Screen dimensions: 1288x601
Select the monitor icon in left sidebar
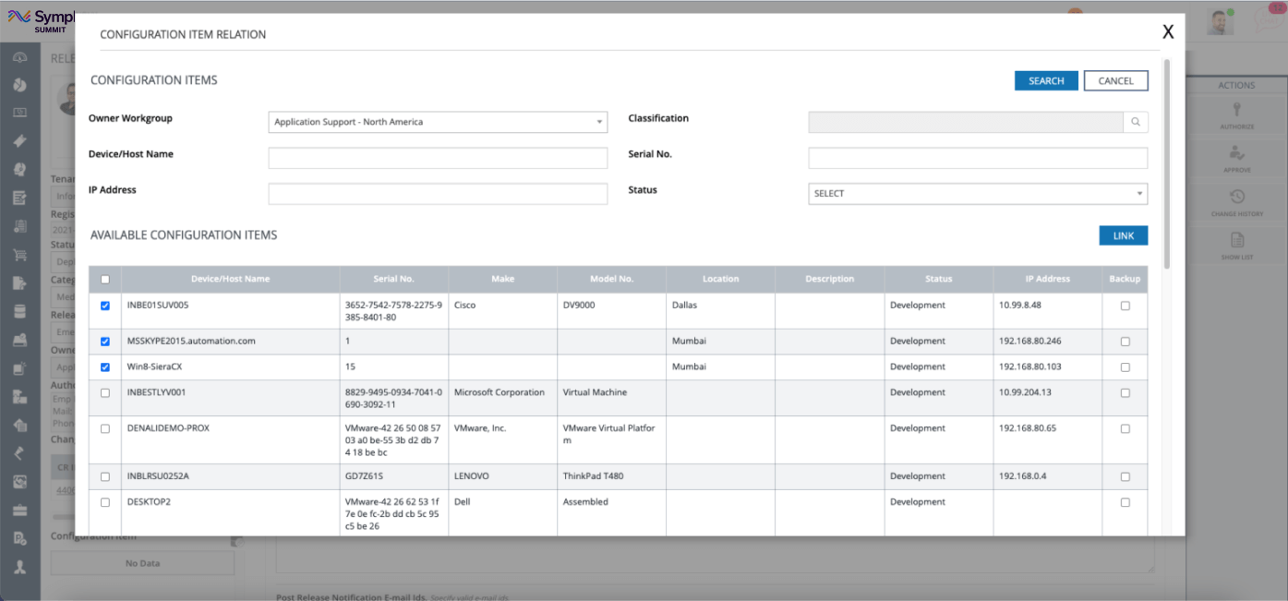[x=19, y=113]
